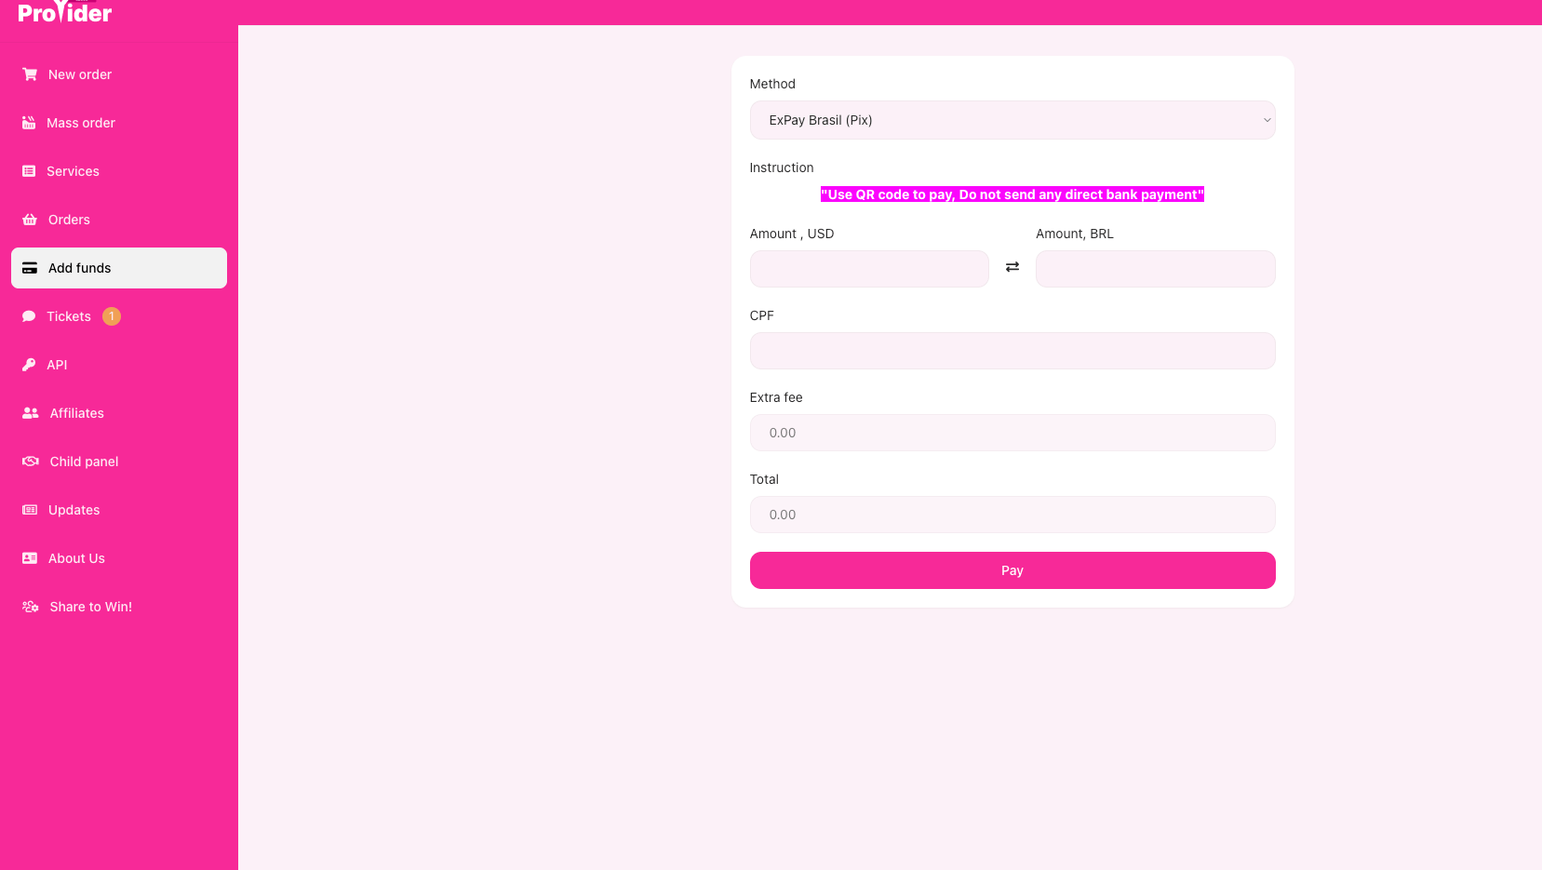Click the Share to Win icon
Image resolution: width=1542 pixels, height=870 pixels.
point(31,607)
